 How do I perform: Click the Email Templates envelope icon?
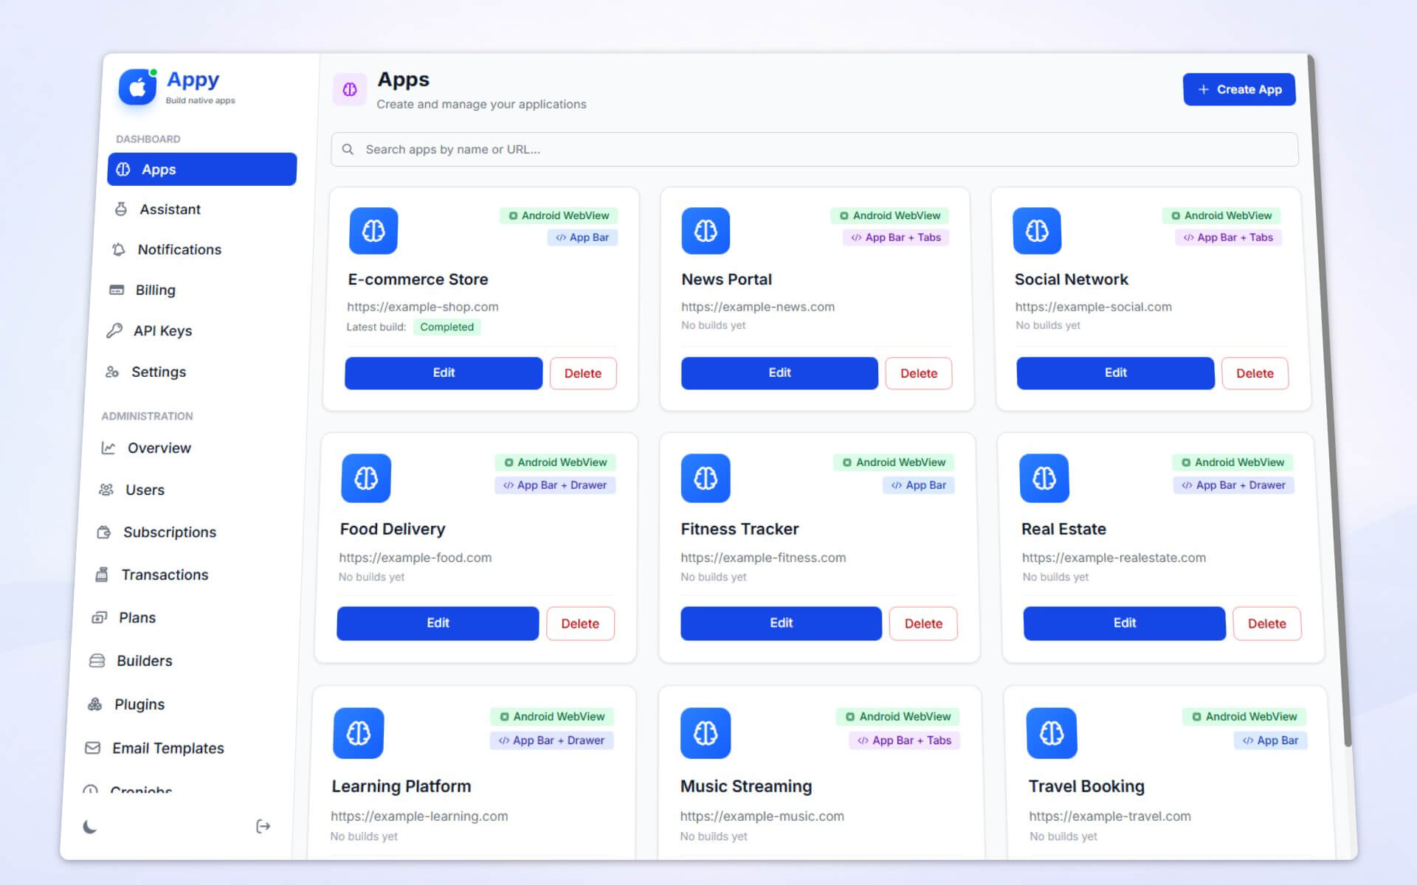(x=92, y=748)
